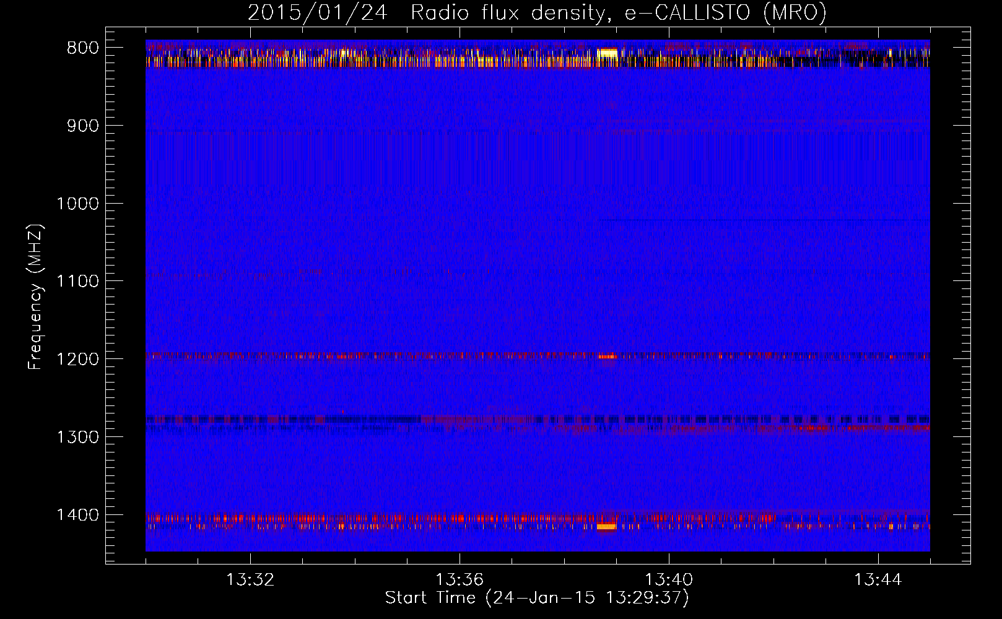This screenshot has height=619, width=1002.
Task: Click the '13:36' time axis label
Action: pos(460,580)
